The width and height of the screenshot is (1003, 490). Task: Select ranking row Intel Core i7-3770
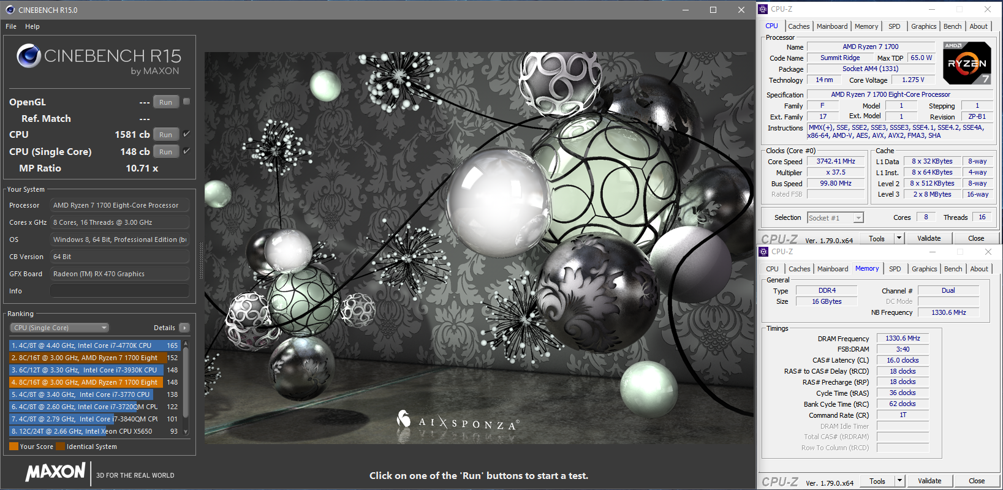tap(95, 394)
